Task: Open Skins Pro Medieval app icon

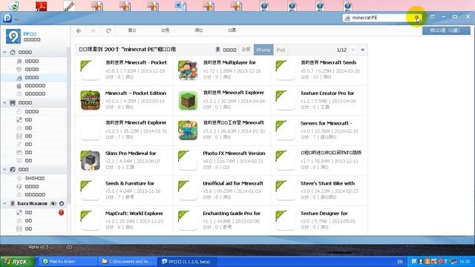Action: click(x=91, y=160)
